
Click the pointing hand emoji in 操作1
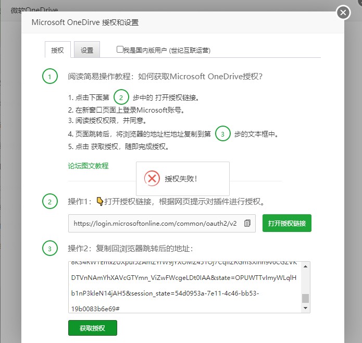[x=99, y=201]
